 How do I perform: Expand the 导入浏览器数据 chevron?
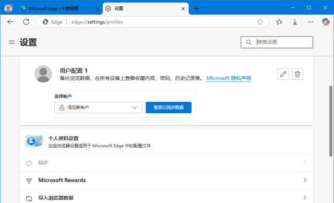tap(305, 197)
